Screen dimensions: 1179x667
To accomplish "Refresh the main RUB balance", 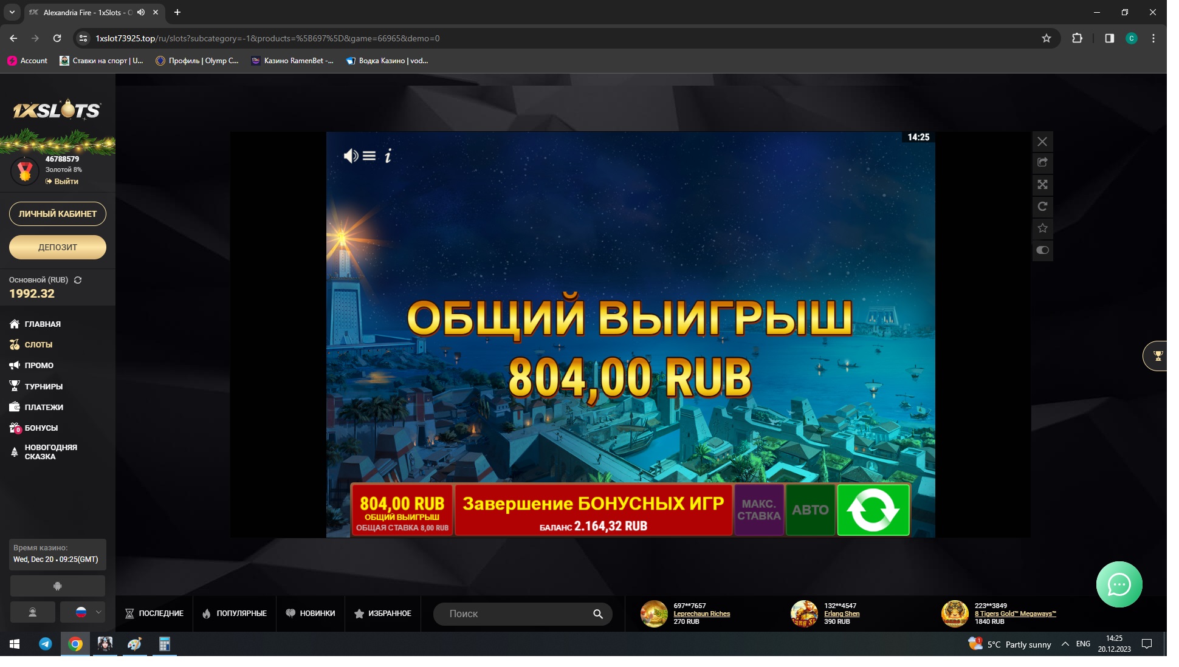I will click(x=78, y=280).
